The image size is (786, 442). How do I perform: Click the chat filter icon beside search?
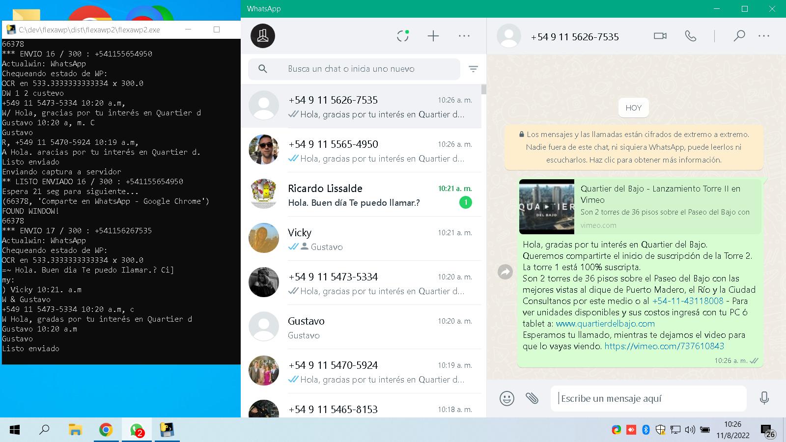point(473,69)
